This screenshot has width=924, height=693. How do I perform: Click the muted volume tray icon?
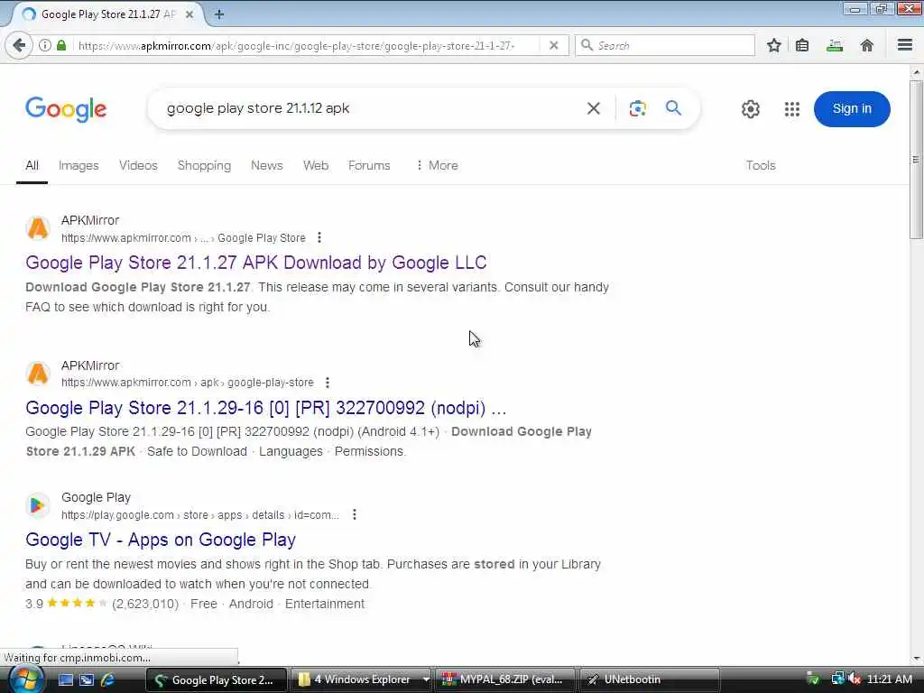(x=855, y=679)
